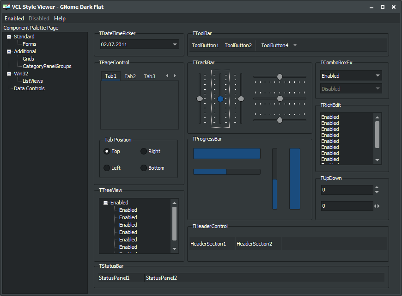
Task: Switch to Tab2 in TPageControl
Action: point(130,76)
